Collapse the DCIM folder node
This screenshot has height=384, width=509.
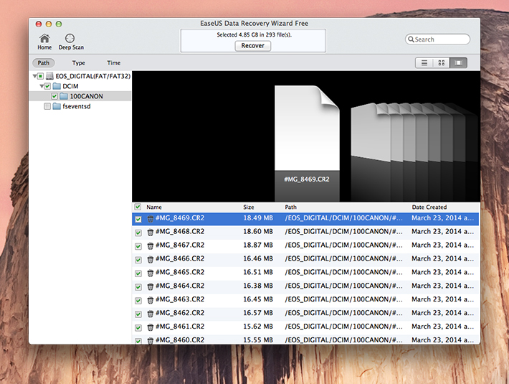click(42, 86)
